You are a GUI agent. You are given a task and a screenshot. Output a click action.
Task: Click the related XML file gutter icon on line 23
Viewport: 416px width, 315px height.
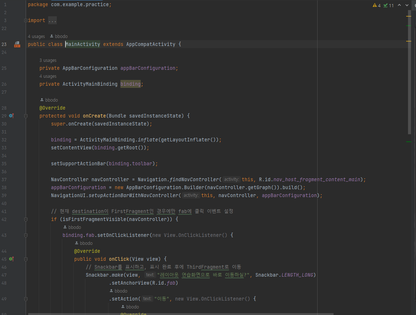[17, 44]
